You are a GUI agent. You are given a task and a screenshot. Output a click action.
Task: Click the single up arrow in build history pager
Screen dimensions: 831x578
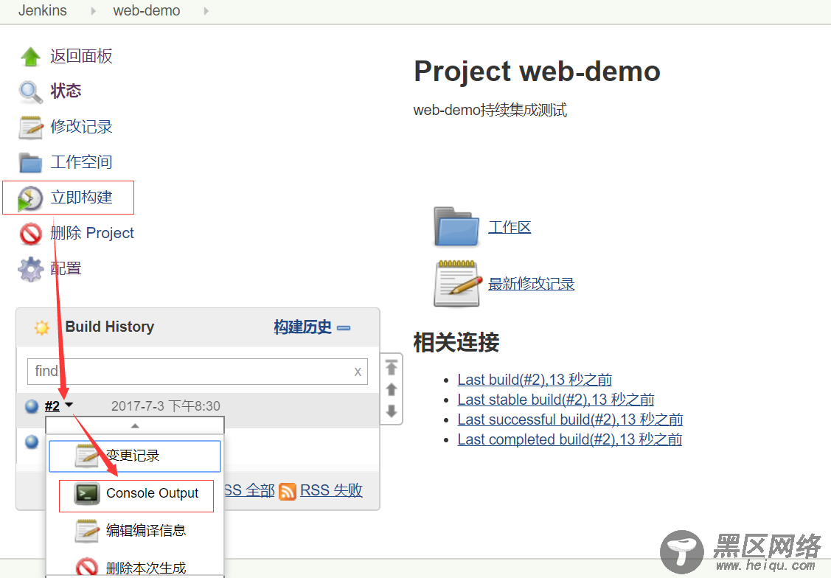click(392, 389)
